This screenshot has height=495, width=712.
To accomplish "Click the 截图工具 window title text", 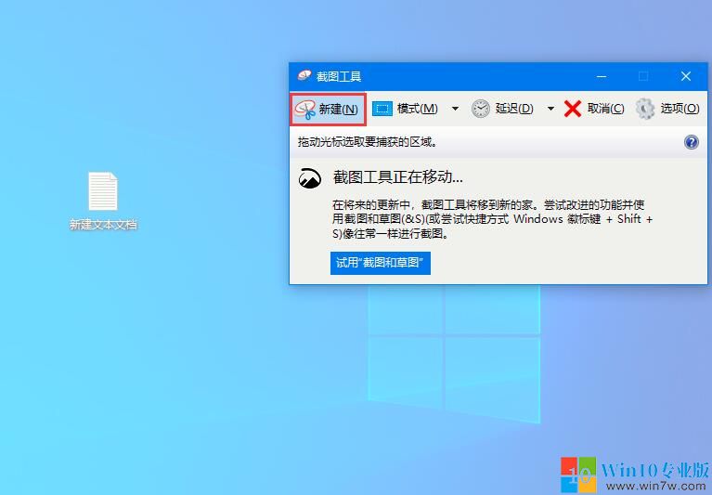I will click(x=339, y=76).
